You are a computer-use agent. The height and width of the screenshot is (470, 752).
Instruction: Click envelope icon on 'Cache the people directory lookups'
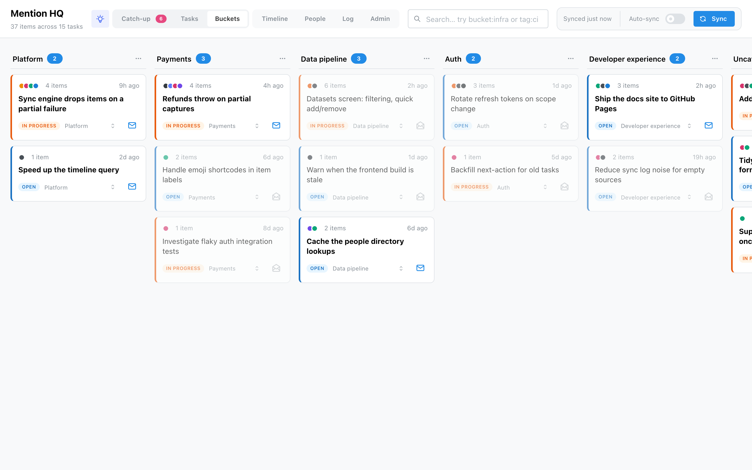(x=420, y=268)
